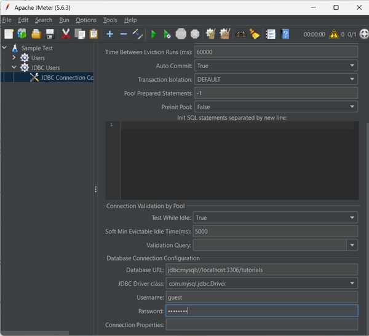
Task: Save the test plan via disk icon
Action: pos(50,34)
